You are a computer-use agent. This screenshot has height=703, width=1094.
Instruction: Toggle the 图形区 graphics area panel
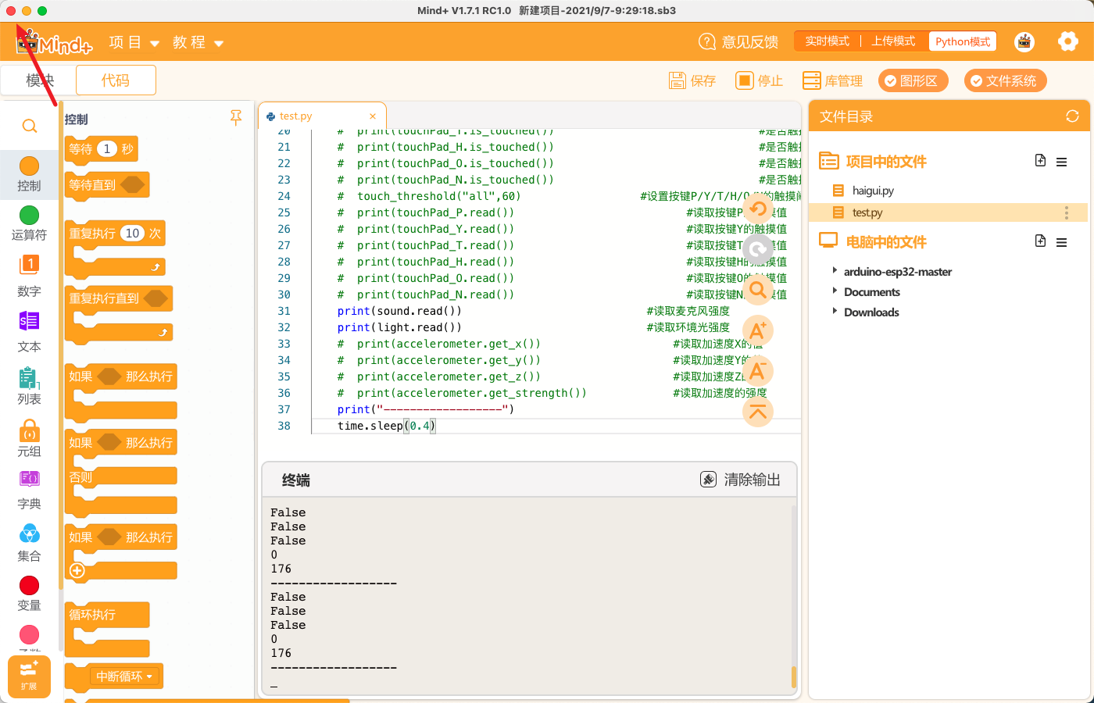(913, 80)
